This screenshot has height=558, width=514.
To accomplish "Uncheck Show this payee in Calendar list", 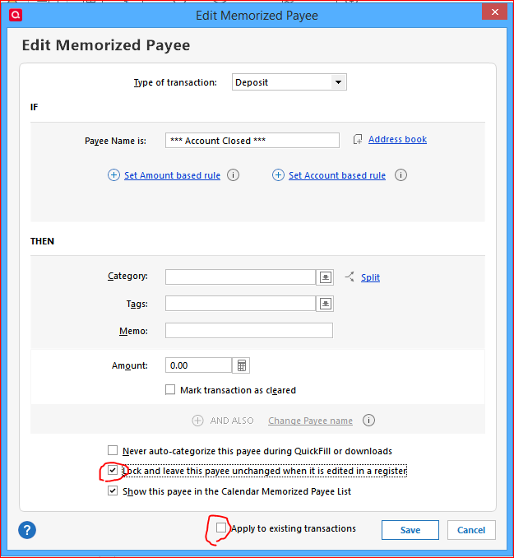I will click(113, 491).
